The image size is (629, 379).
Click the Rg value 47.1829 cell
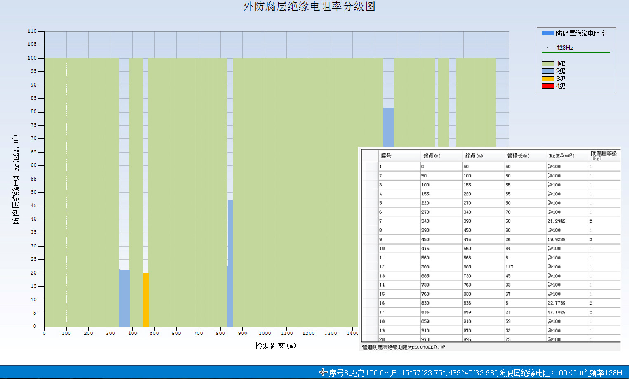tap(556, 312)
